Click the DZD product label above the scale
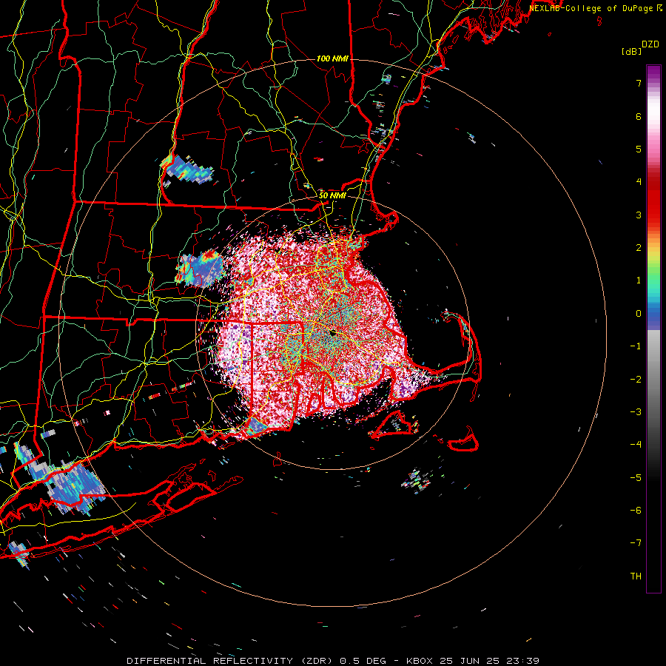 (650, 44)
